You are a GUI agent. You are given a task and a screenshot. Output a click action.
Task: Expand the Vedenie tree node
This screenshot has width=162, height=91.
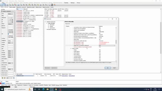48,26
